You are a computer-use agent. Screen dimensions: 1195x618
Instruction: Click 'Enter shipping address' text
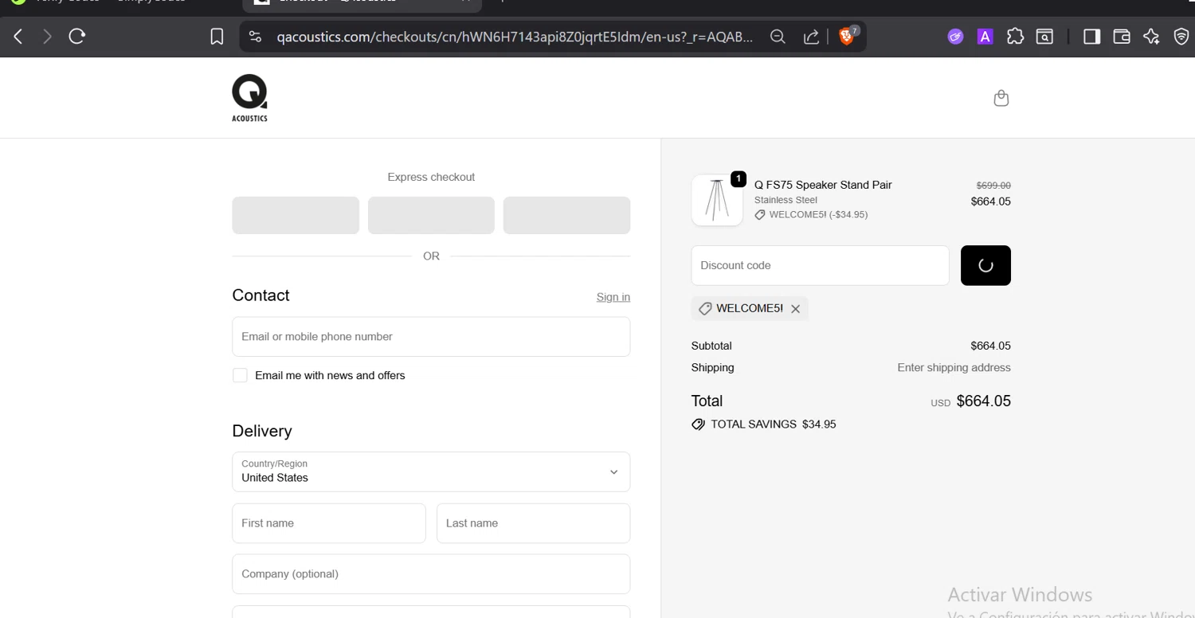click(x=954, y=367)
